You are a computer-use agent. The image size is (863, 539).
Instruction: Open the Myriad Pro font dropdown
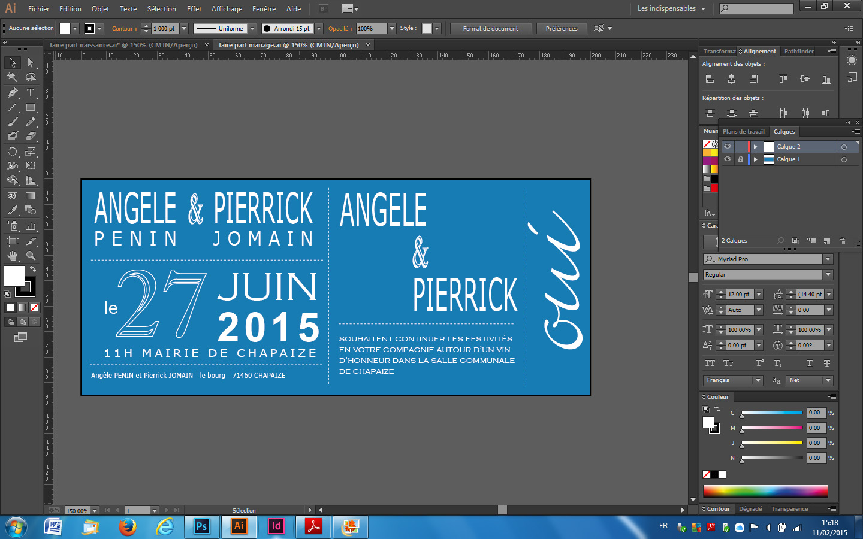(828, 259)
